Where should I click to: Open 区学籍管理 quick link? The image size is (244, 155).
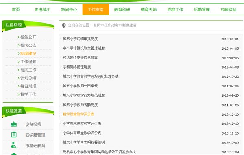pyautogui.click(x=35, y=135)
